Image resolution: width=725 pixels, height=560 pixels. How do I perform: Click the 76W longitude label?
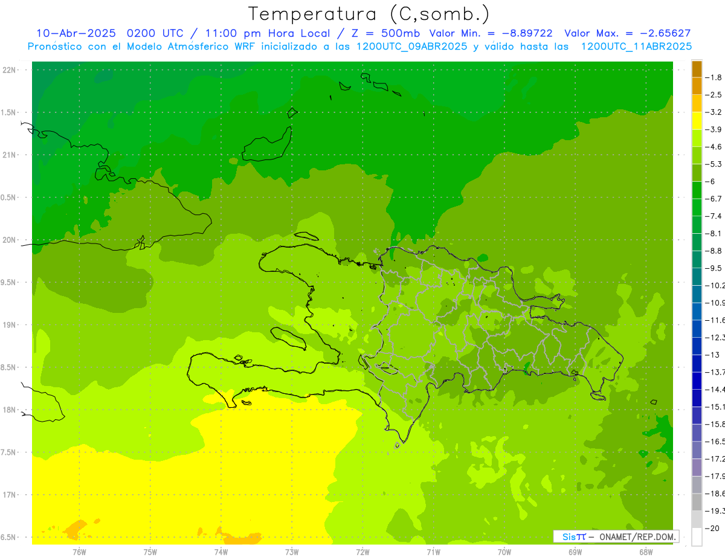pos(79,552)
